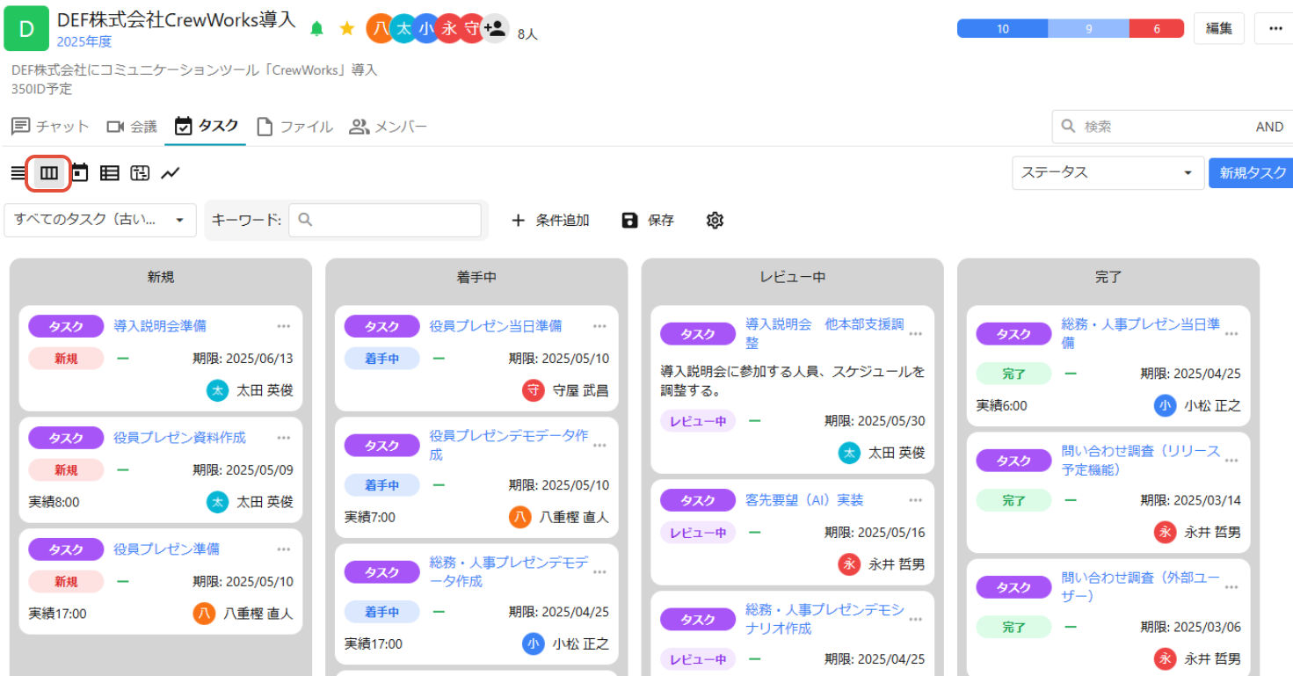This screenshot has height=676, width=1293.
Task: Click 完了 status badge on 総務・人事プレゼン当日準備 card
Action: [x=1013, y=374]
